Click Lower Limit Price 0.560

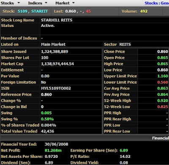click(x=163, y=82)
